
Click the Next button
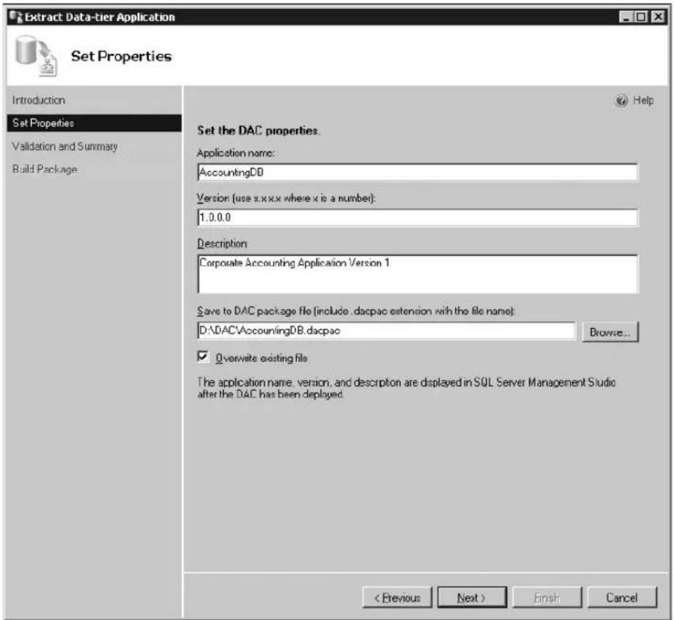472,598
